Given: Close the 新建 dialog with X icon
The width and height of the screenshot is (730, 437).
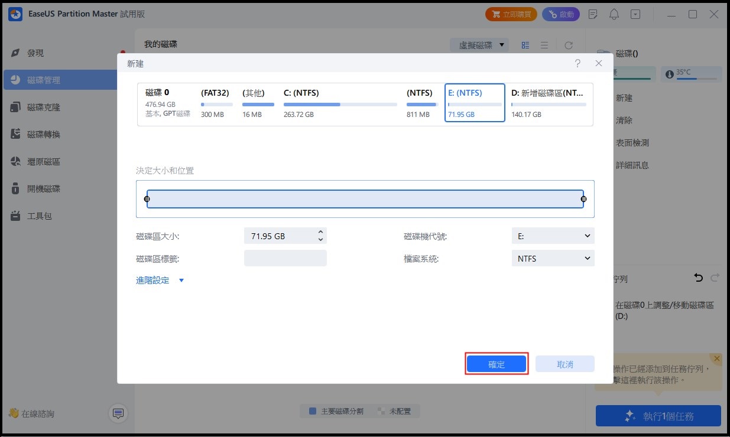Looking at the screenshot, I should click(x=599, y=63).
